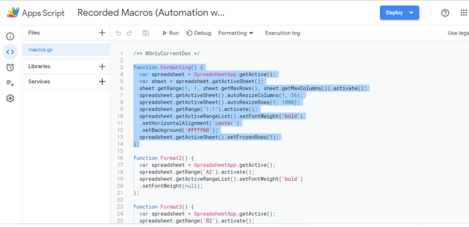The height and width of the screenshot is (227, 469).
Task: Open the Formatting function dropdown
Action: tap(236, 33)
